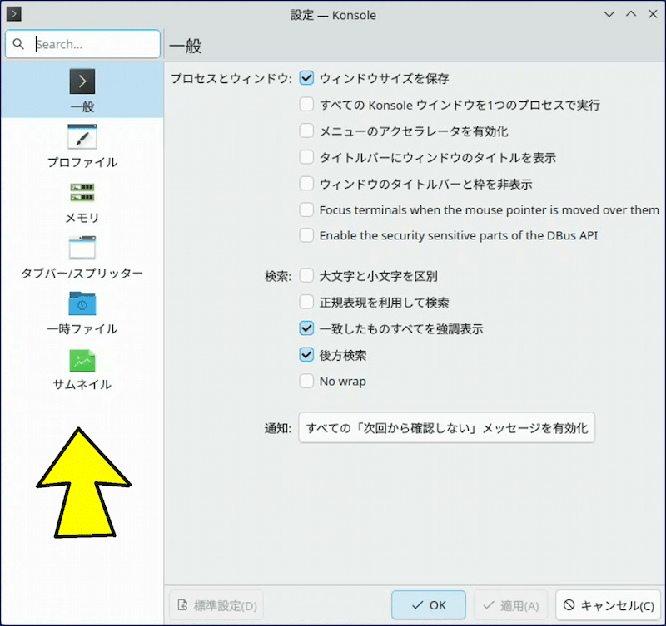Open the プロファイル settings page
The width and height of the screenshot is (666, 626).
(82, 137)
